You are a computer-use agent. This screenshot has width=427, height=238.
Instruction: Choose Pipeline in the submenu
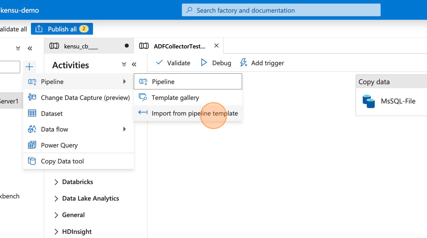[x=188, y=81]
